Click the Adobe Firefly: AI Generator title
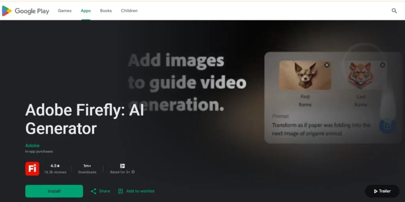 [x=85, y=119]
